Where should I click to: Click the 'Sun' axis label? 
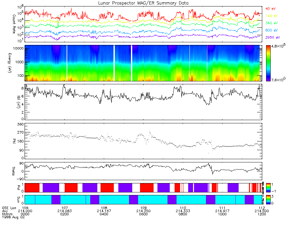point(18,200)
